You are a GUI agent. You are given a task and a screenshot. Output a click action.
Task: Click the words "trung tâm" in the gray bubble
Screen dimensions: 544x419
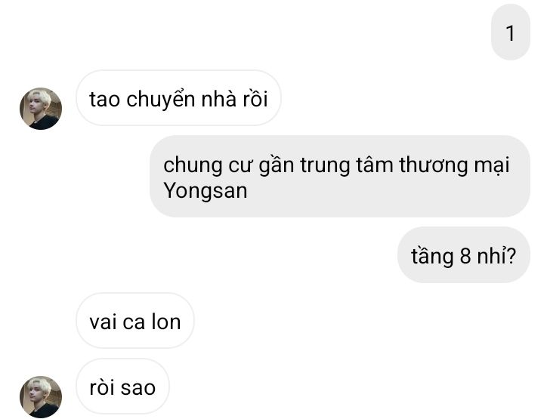click(347, 165)
